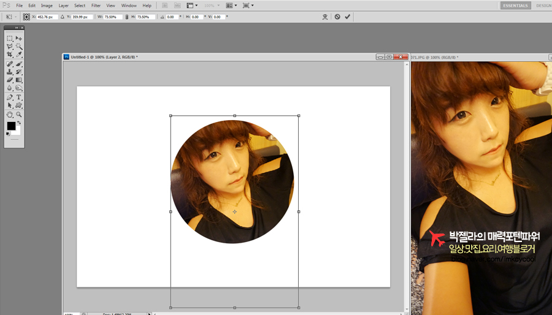The width and height of the screenshot is (552, 315).
Task: Click the width percentage field
Action: [x=114, y=17]
